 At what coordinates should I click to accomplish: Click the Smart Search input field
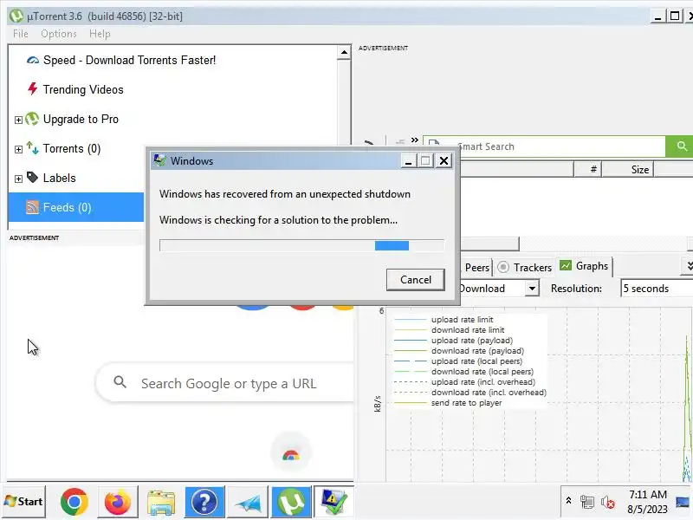coord(553,146)
